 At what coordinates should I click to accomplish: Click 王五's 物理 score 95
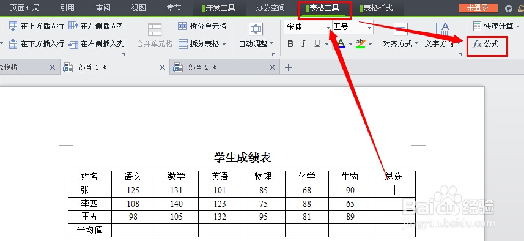(x=264, y=217)
